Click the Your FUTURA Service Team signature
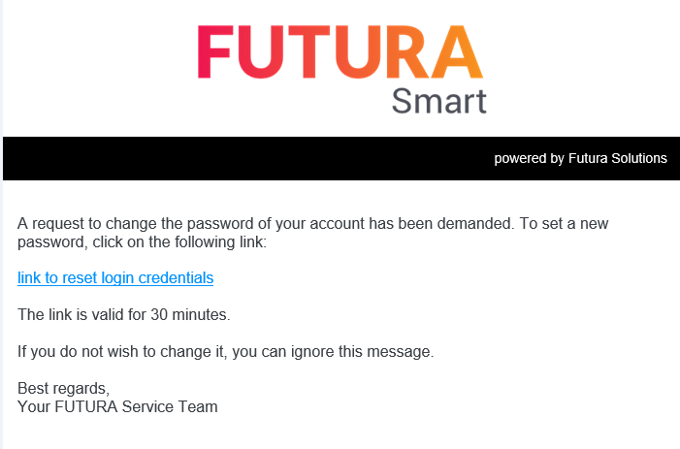 (x=117, y=407)
